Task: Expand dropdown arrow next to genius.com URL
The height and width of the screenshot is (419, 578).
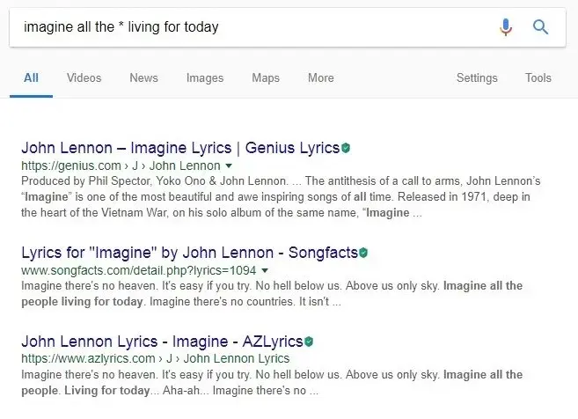Action: pos(229,165)
